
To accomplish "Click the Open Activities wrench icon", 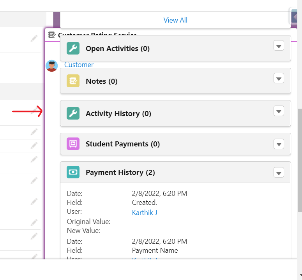I will 73,48.
